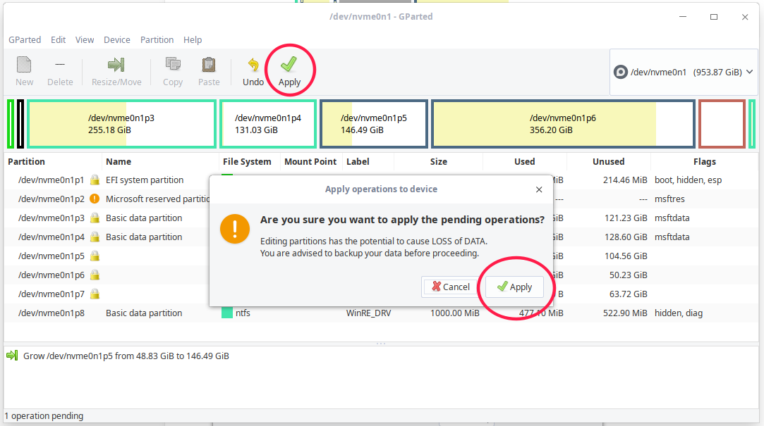Sort by the Flags column header

click(x=705, y=161)
